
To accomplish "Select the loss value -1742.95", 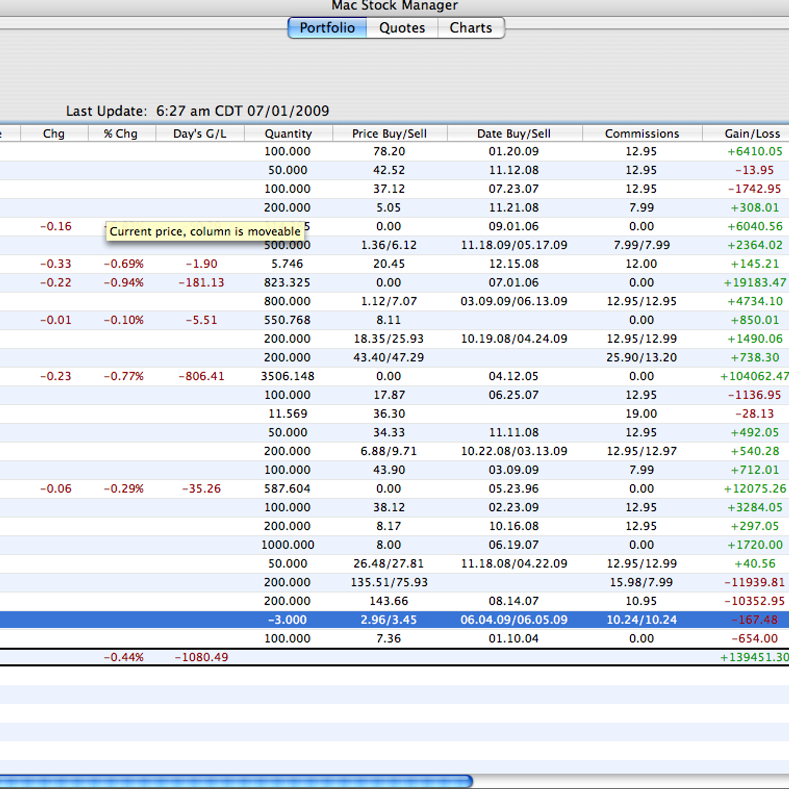I will point(754,189).
